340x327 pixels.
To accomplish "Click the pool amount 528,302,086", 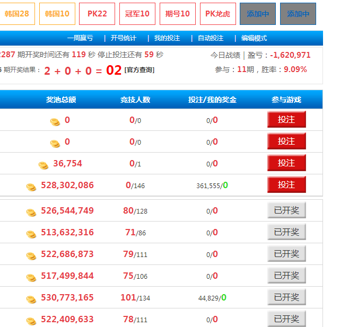I will coord(67,185).
